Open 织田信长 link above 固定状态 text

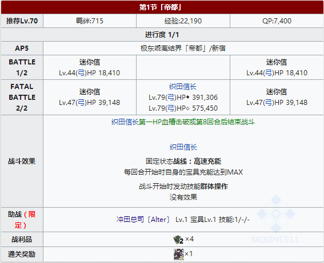tap(183, 147)
